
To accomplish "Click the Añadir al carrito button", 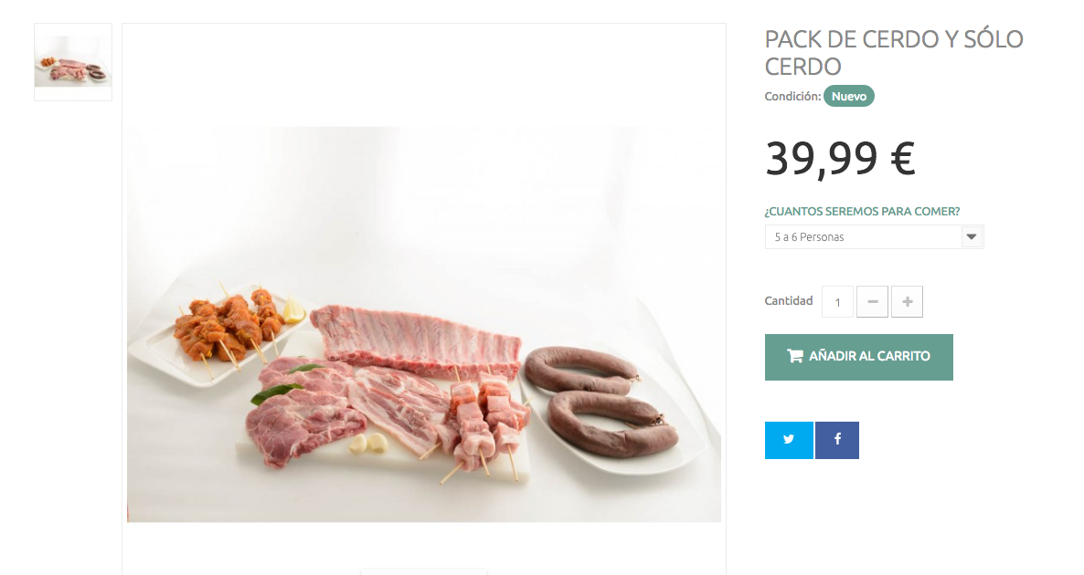I will [x=858, y=357].
